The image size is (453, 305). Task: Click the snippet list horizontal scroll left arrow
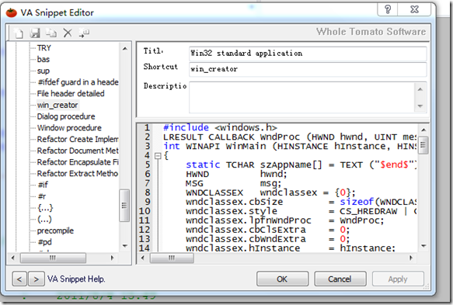coord(12,258)
